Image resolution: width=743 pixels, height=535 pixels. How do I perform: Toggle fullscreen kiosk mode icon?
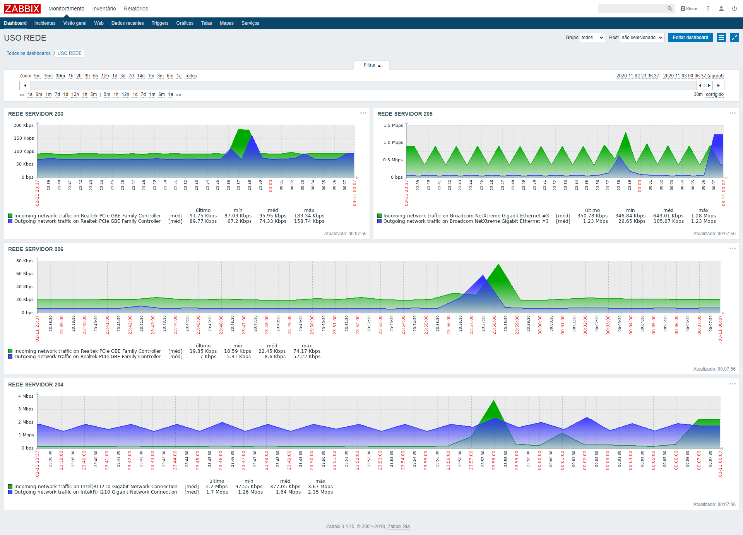click(x=734, y=38)
